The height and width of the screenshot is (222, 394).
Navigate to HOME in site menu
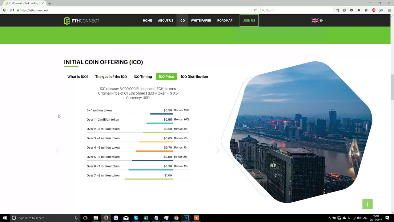[147, 21]
